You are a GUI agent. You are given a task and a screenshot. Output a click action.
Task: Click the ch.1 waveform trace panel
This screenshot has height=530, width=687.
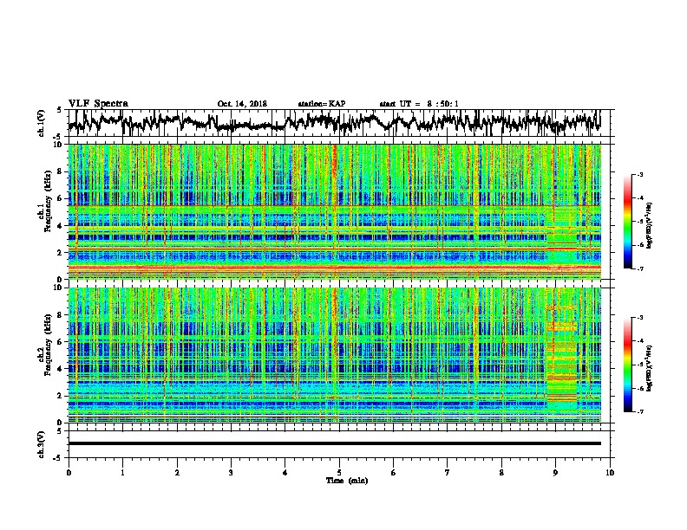(338, 123)
